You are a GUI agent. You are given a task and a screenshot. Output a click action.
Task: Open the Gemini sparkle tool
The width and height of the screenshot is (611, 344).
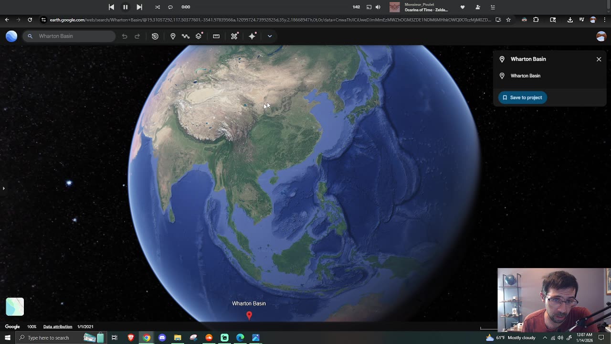[x=252, y=36]
